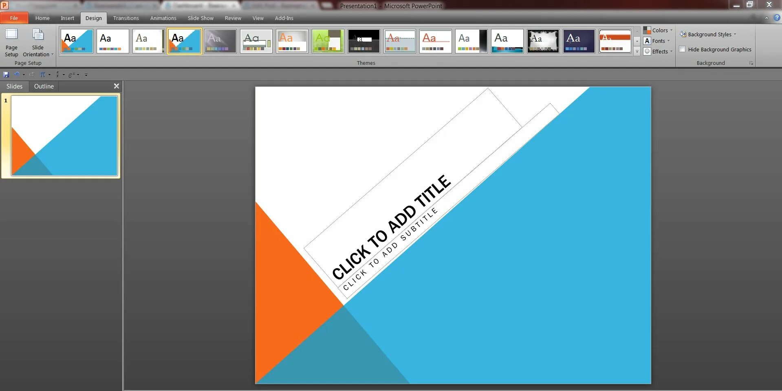Open Slide Orientation menu
The width and height of the screenshot is (782, 391).
[x=38, y=43]
